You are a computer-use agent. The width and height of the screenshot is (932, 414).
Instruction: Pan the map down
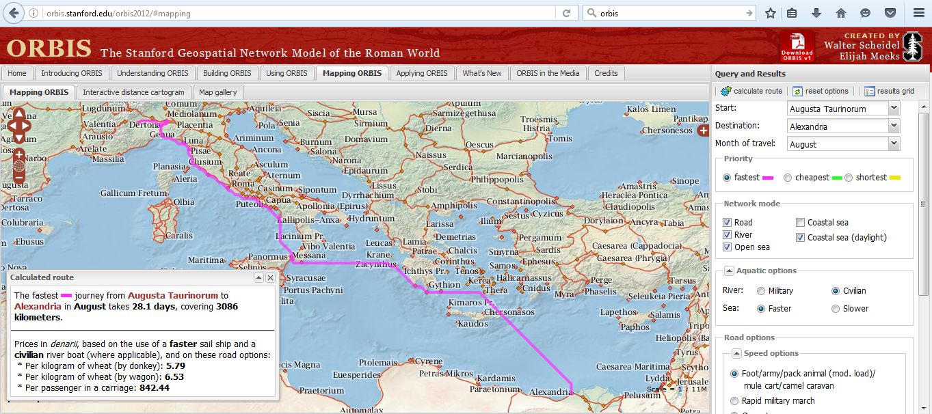pyautogui.click(x=19, y=138)
